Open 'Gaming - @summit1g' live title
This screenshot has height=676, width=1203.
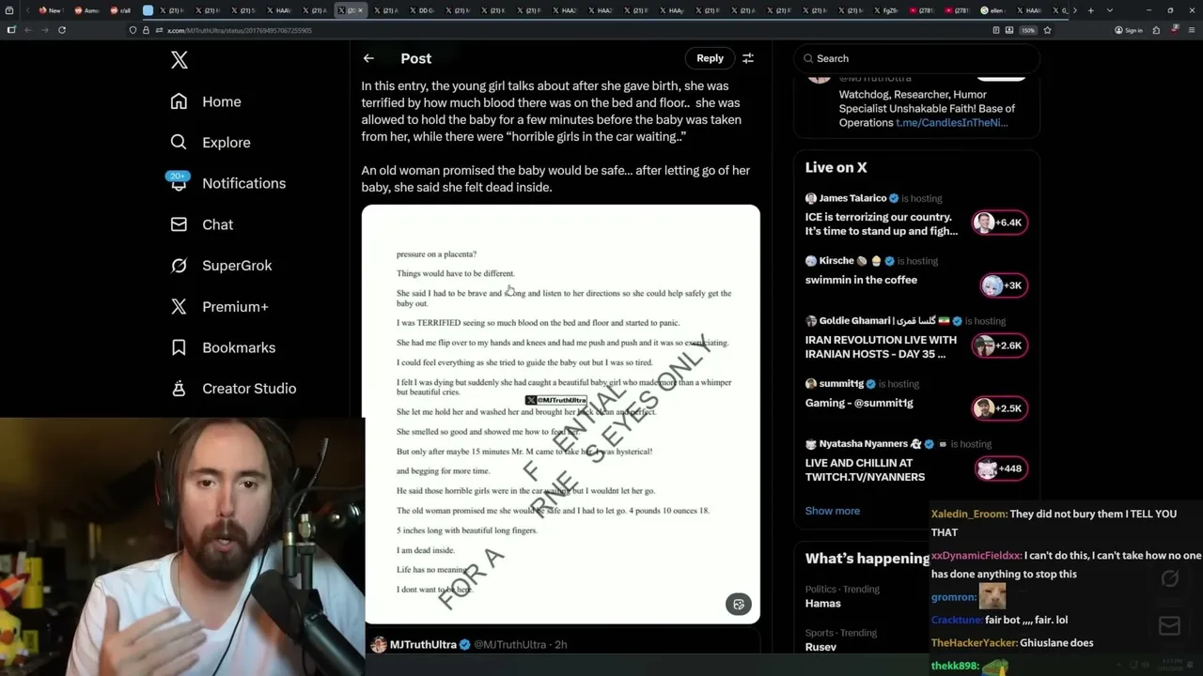click(859, 403)
